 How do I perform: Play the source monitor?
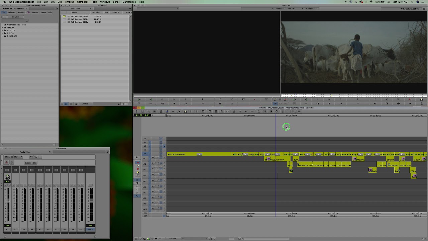tap(202, 99)
